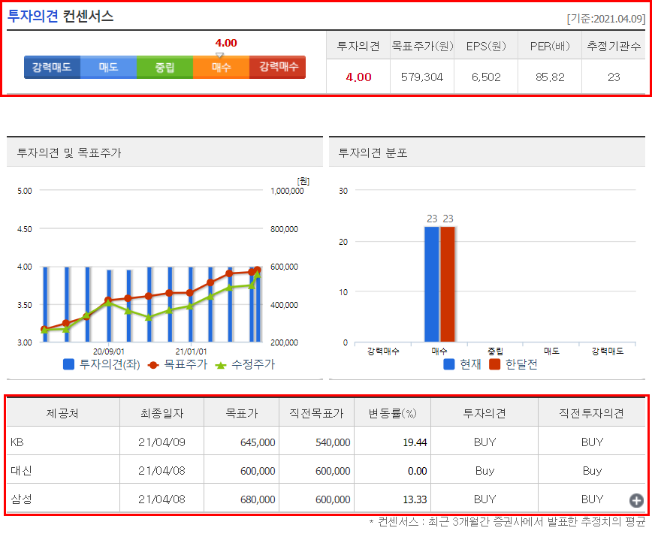Click the 강력매도 rating segment
Viewport: 652px width, 534px height.
point(52,67)
